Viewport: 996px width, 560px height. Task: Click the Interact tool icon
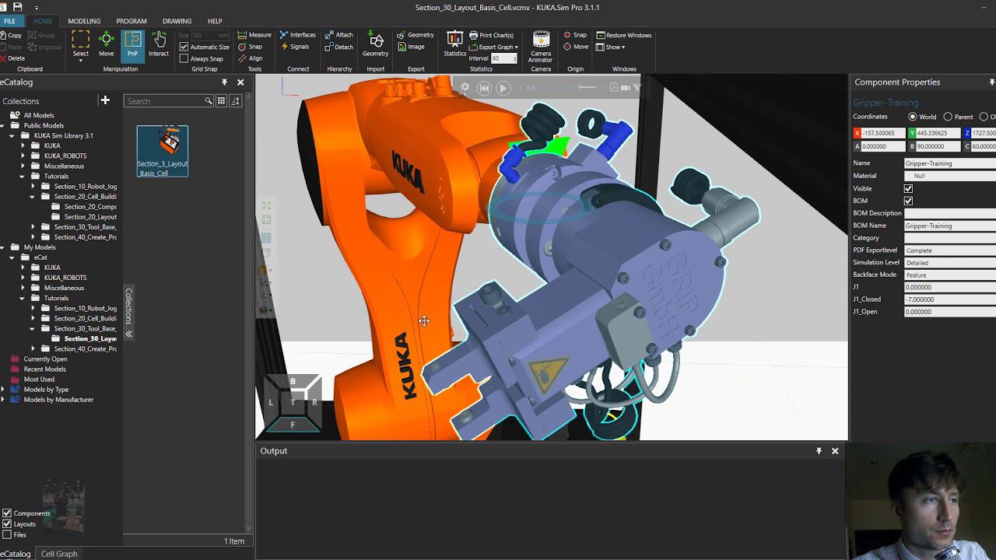[159, 44]
